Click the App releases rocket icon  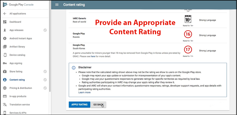(x=5, y=30)
